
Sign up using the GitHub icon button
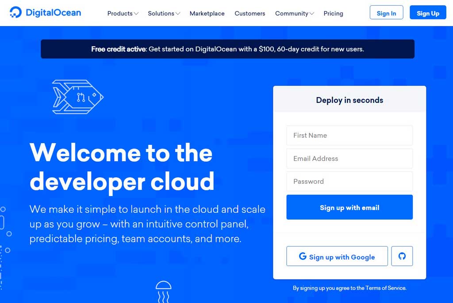(x=402, y=256)
